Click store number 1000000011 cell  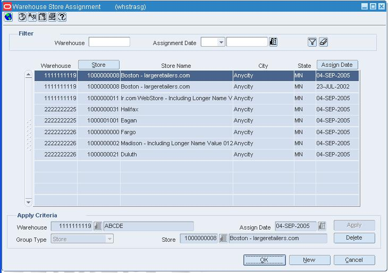(99, 98)
